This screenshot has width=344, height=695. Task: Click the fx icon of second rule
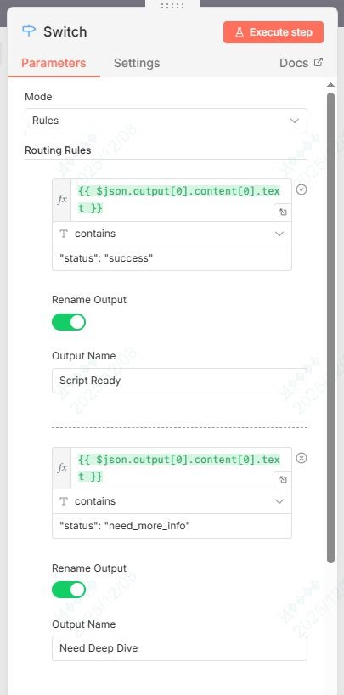[62, 468]
